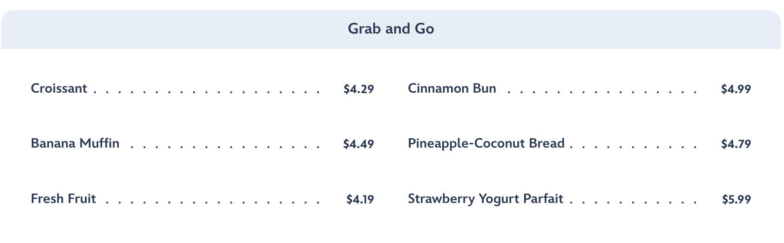This screenshot has height=243, width=784.
Task: Click the Grab and Go header title
Action: [391, 29]
